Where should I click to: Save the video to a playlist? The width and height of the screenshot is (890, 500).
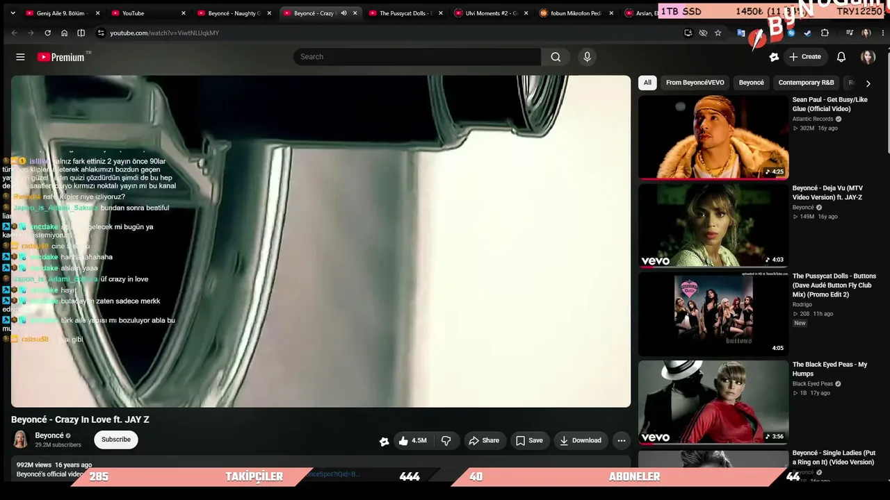pyautogui.click(x=529, y=440)
